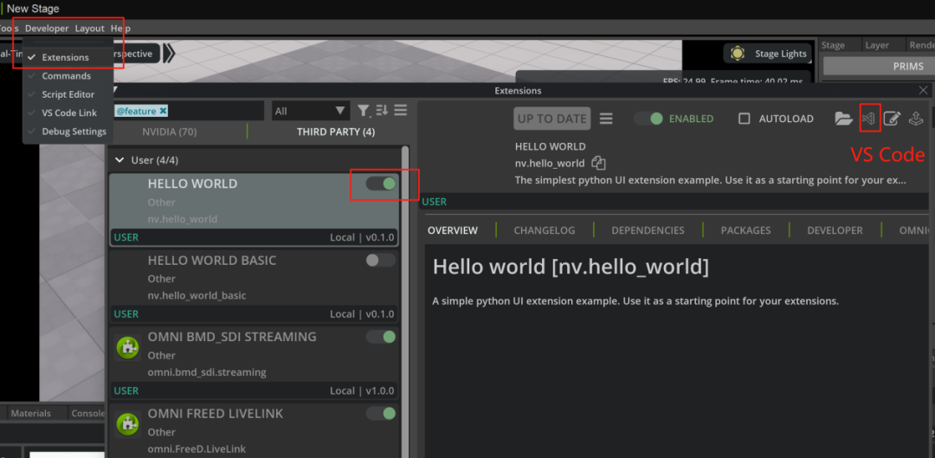Image resolution: width=935 pixels, height=458 pixels.
Task: Collapse the User (4/4) group
Action: pos(119,160)
